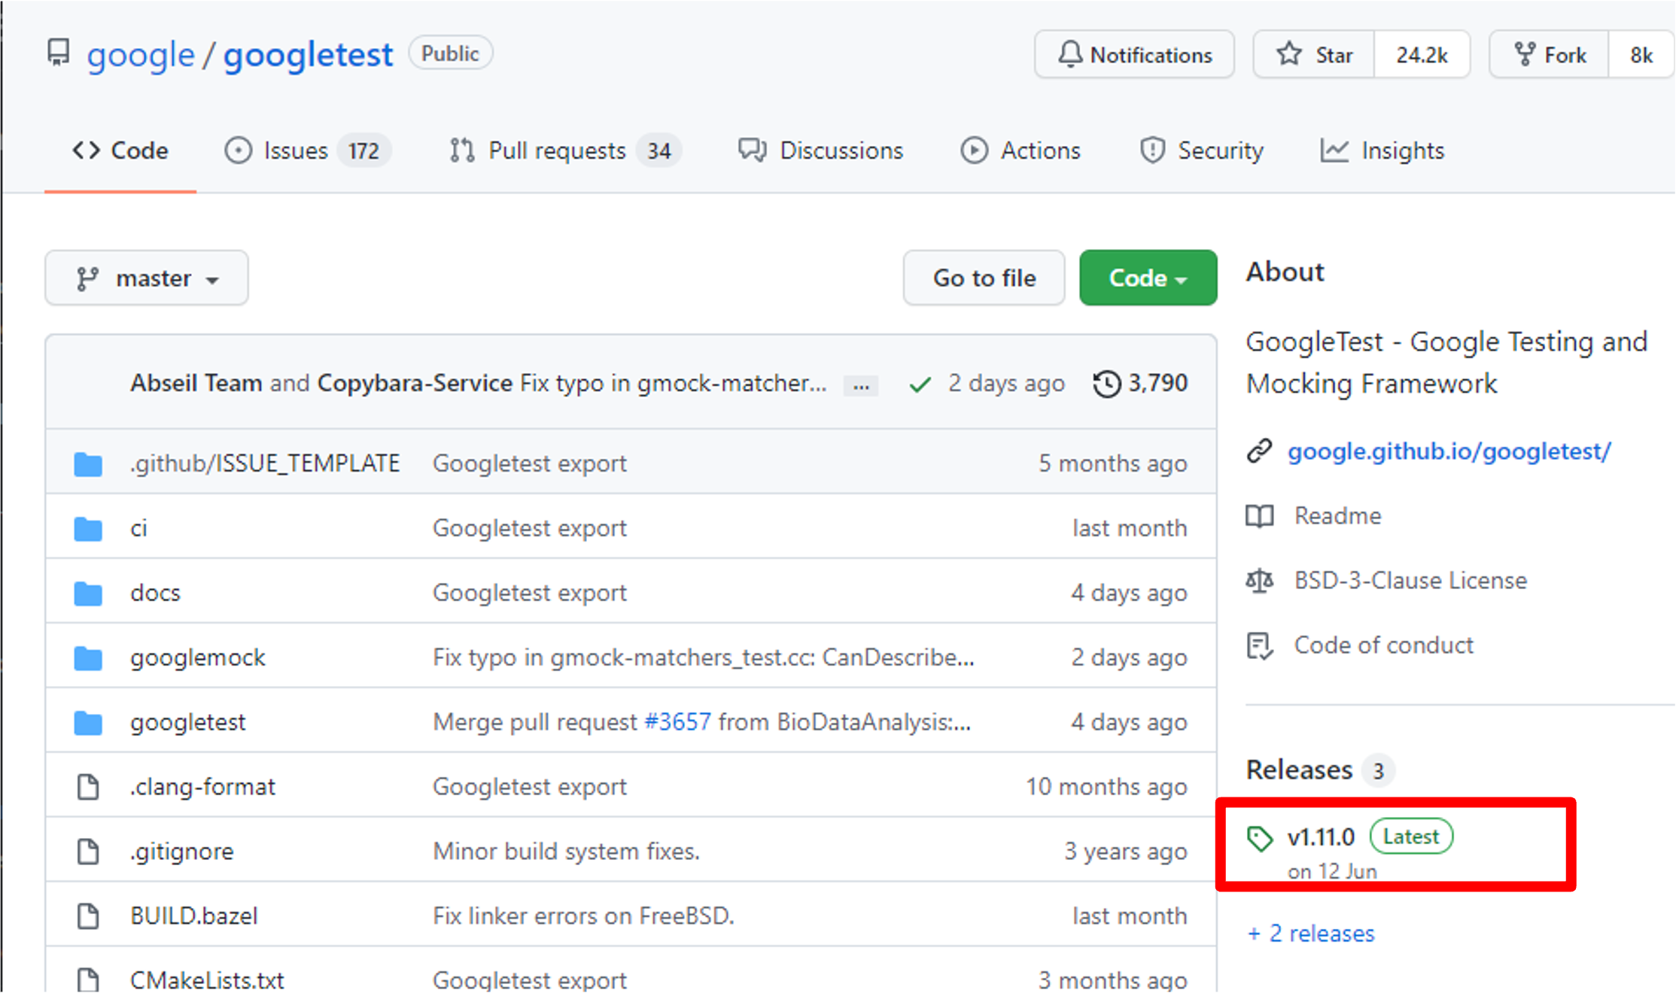
Task: Open the google owner link
Action: pyautogui.click(x=141, y=55)
